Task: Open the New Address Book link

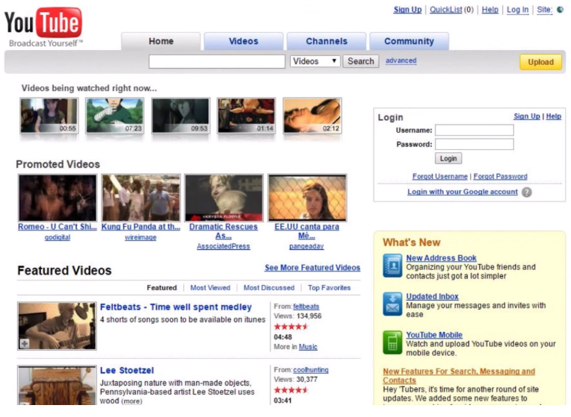Action: point(441,258)
